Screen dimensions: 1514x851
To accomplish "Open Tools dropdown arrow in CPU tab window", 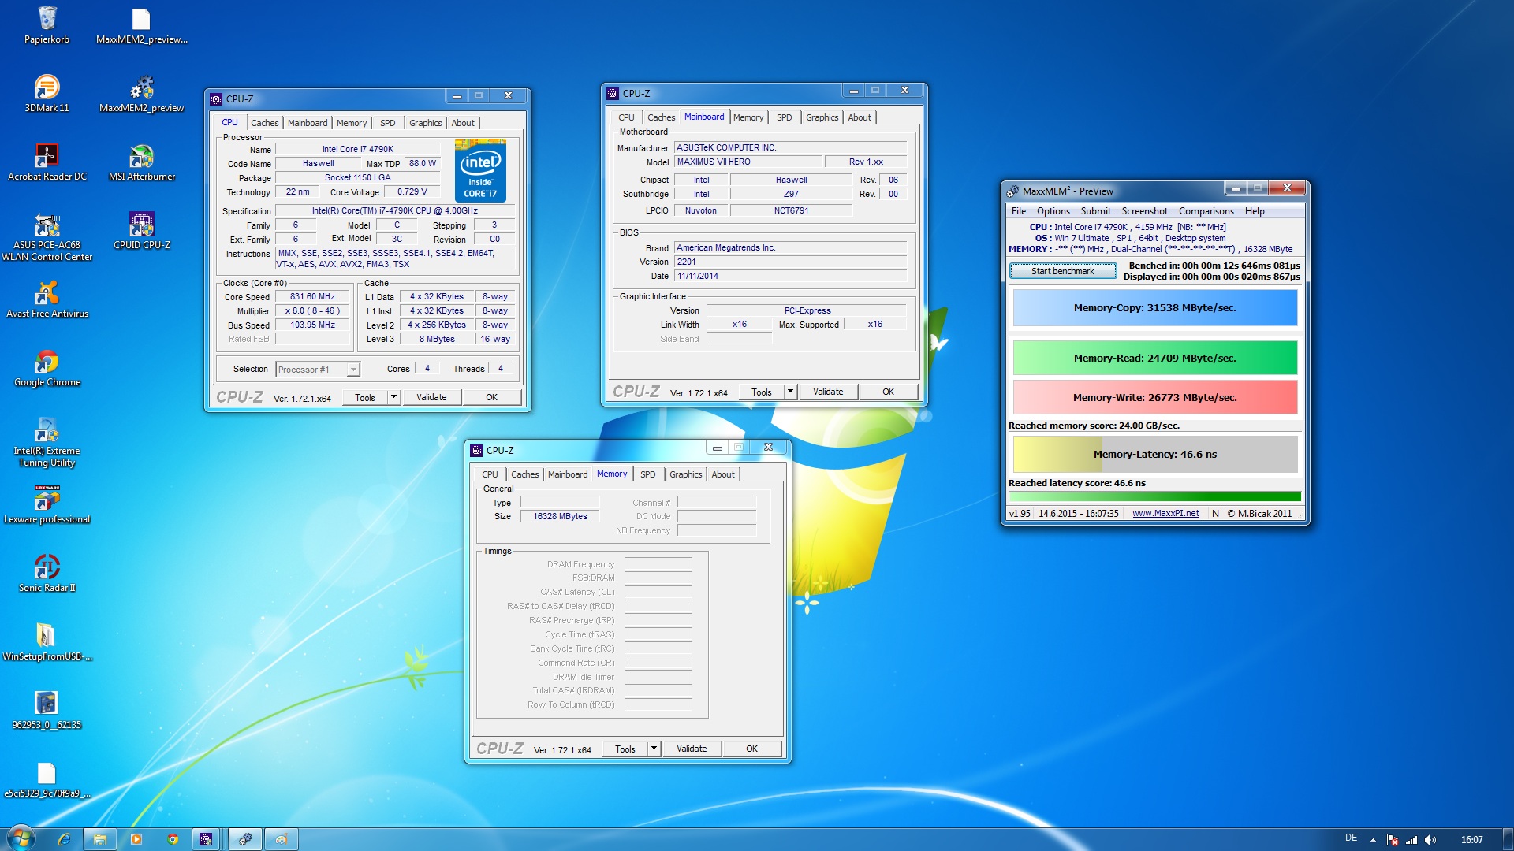I will point(394,397).
